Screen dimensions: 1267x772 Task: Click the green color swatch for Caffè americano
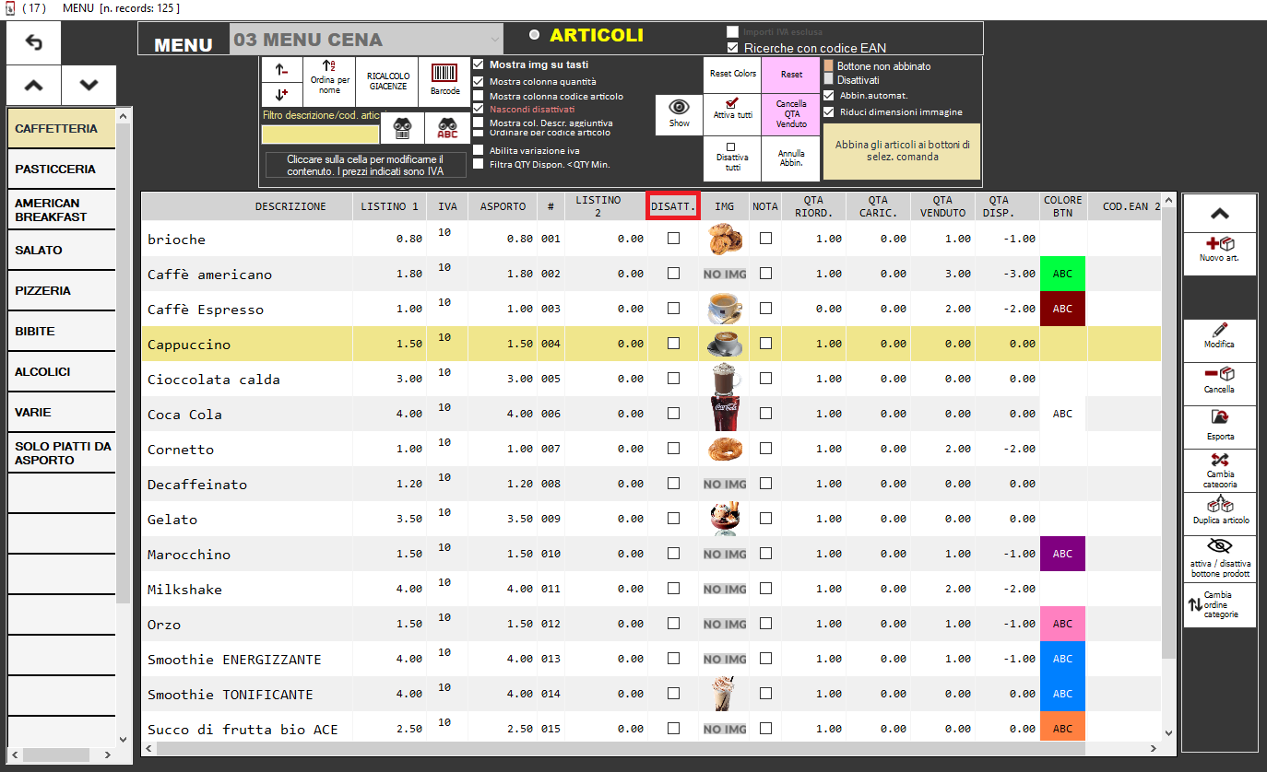click(1062, 274)
